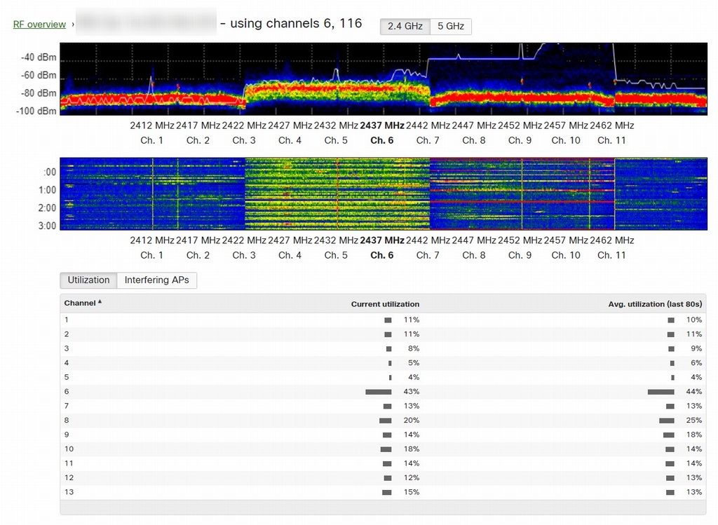Click the channel 6 current utilization bar
Image resolution: width=718 pixels, height=525 pixels.
(378, 392)
